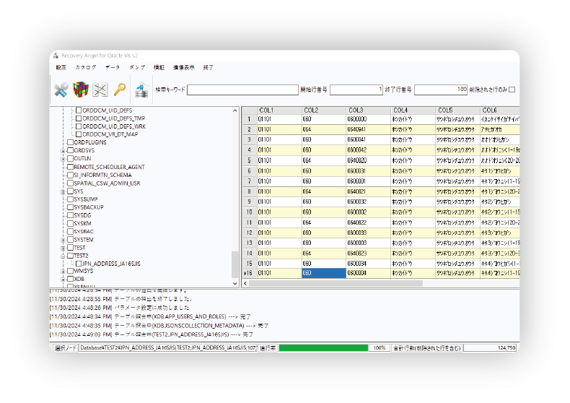This screenshot has width=570, height=403.
Task: Collapse the TEST2 tree node
Action: tap(63, 256)
